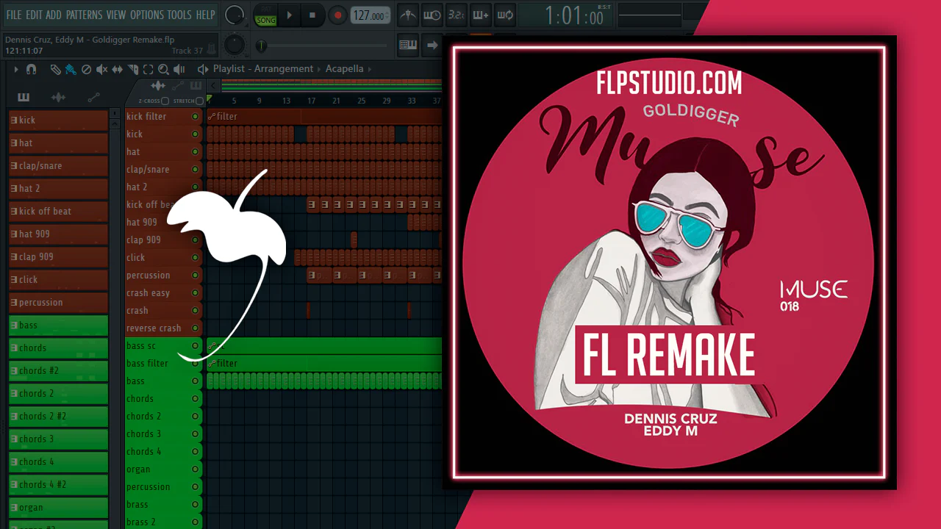Open the FILE menu

point(14,15)
